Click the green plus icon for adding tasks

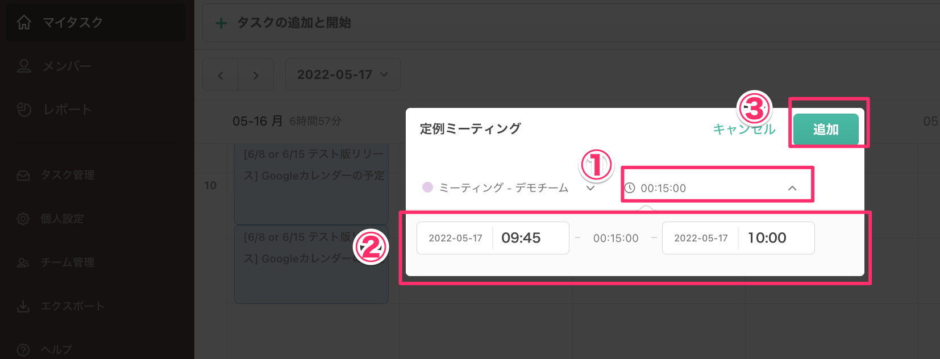pos(221,23)
